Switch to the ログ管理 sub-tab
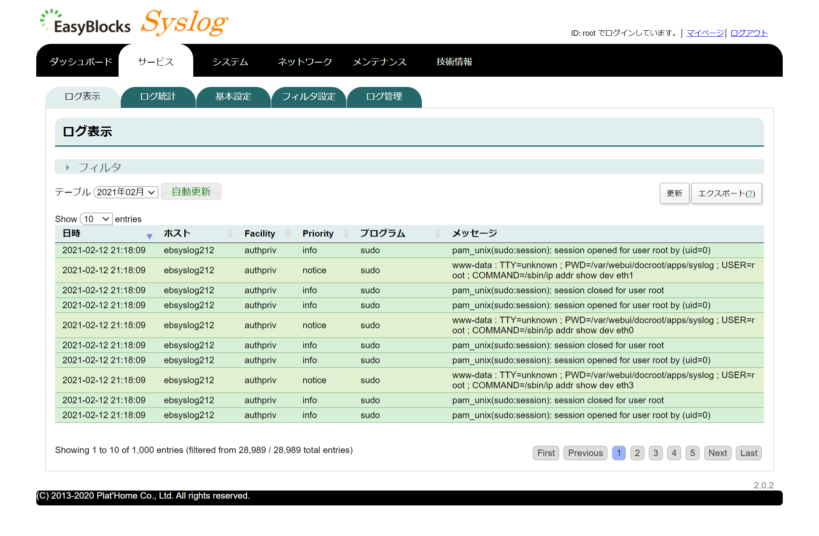 [384, 97]
